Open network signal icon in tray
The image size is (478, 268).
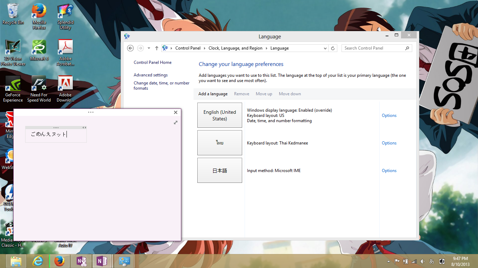(x=414, y=261)
